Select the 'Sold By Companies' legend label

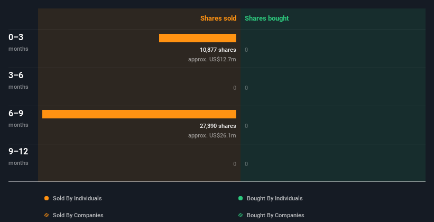(78, 215)
